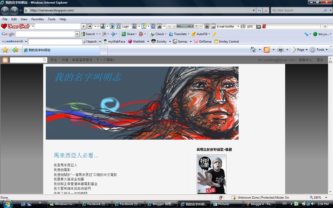Select the 我的名字叫明志 browser tab

[x=61, y=50]
